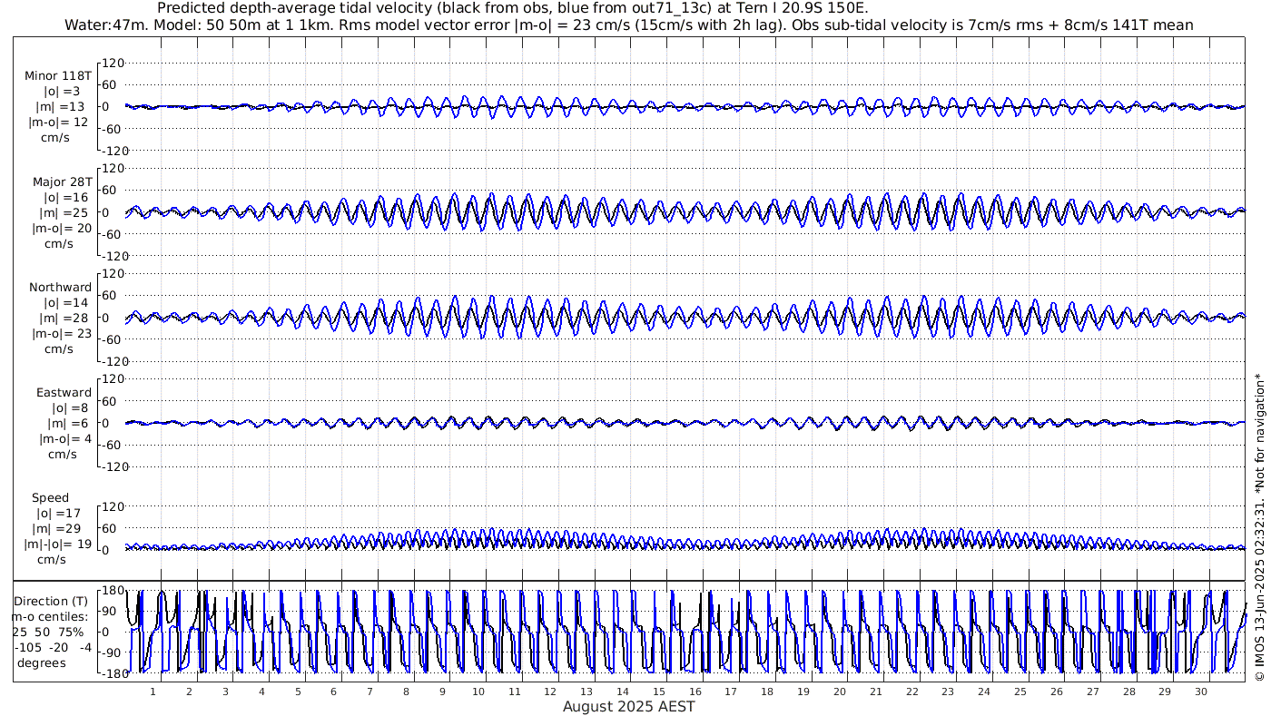Click the '180' tick on Direction axis
Screen dimensions: 1271x726
tap(113, 591)
